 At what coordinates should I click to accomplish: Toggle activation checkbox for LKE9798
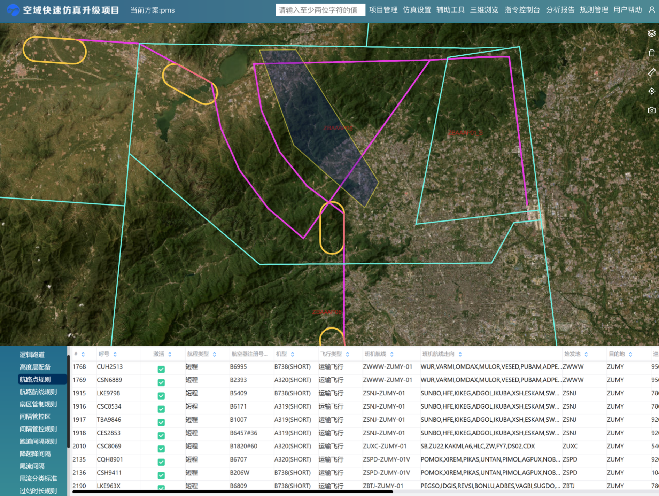[161, 395]
